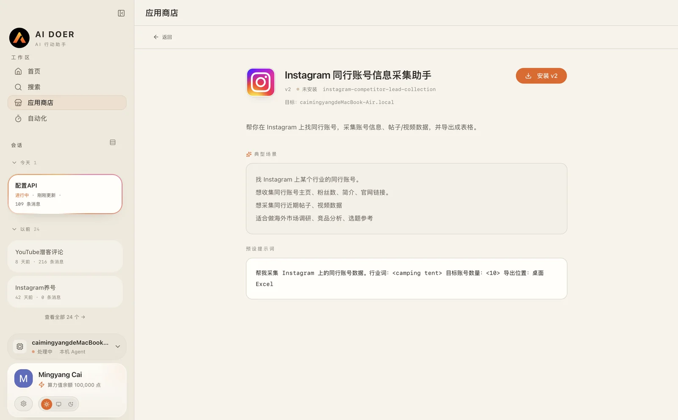The height and width of the screenshot is (420, 678).
Task: Click the 算力值余额 lightning icon
Action: [x=42, y=385]
